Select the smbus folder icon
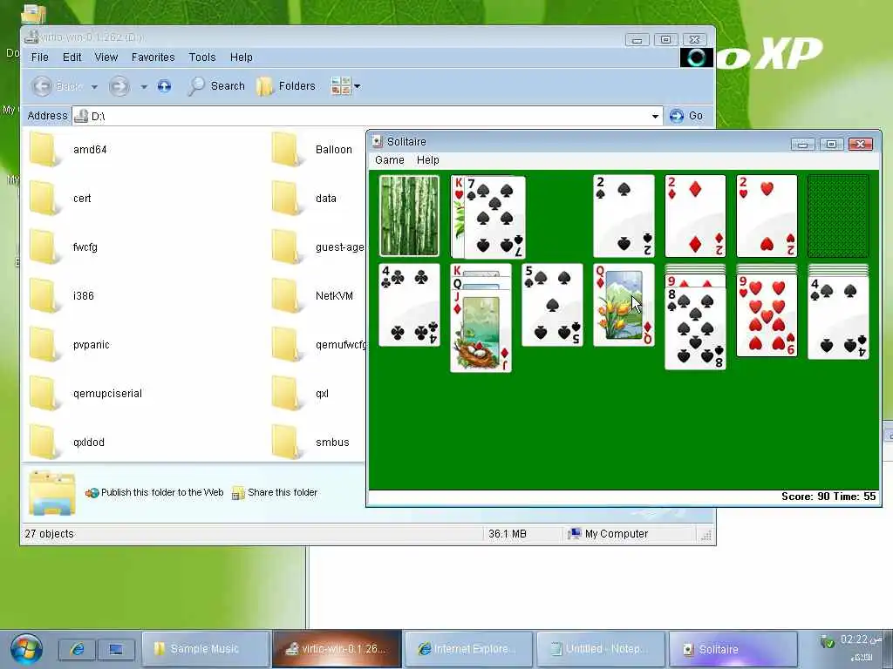The height and width of the screenshot is (669, 893). coord(286,443)
